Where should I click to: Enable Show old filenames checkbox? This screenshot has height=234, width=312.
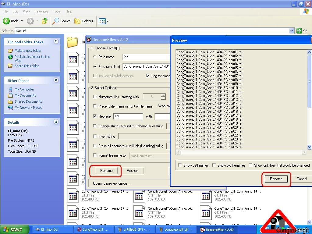pyautogui.click(x=214, y=165)
